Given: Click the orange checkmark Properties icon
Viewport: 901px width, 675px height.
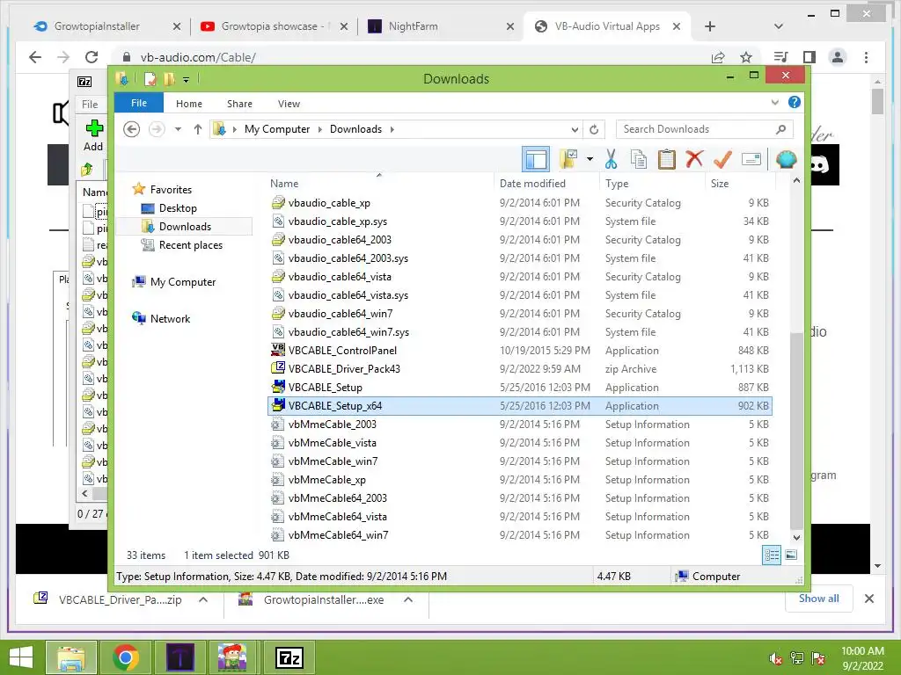Looking at the screenshot, I should [x=722, y=159].
